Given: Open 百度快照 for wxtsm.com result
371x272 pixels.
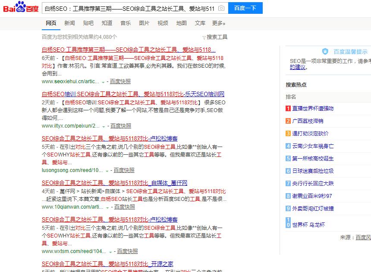Looking at the screenshot, I should point(127,251).
